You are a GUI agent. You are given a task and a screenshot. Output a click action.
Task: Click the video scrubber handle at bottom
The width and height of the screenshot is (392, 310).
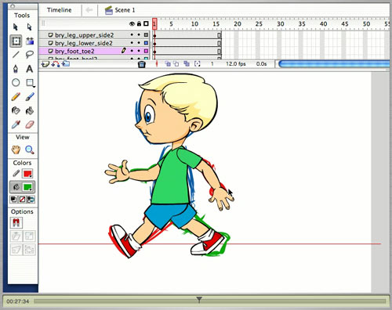click(x=199, y=299)
